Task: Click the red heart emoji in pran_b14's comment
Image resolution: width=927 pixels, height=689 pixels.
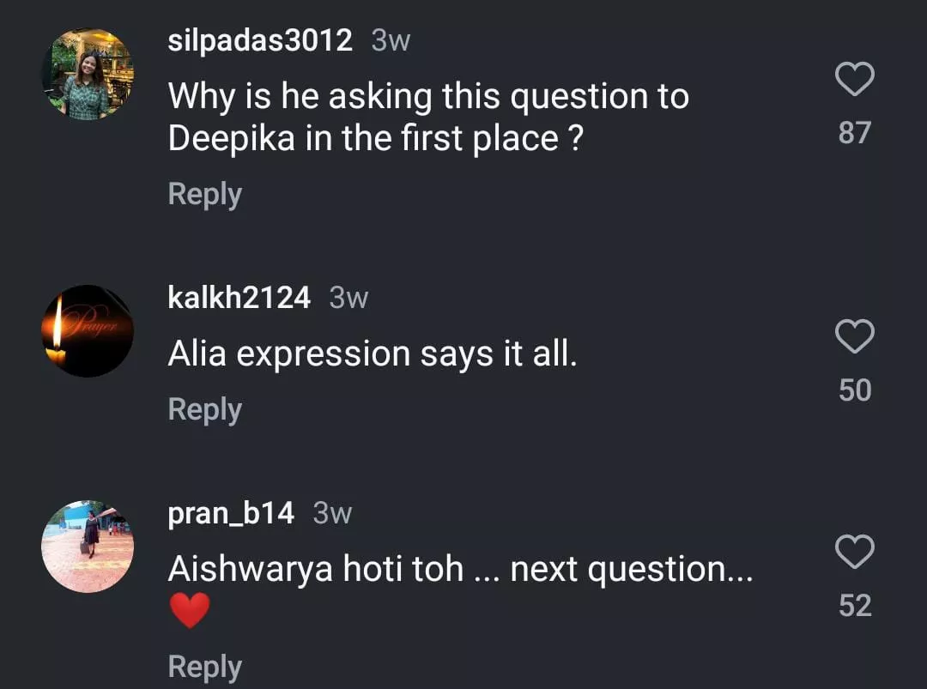Action: point(189,611)
